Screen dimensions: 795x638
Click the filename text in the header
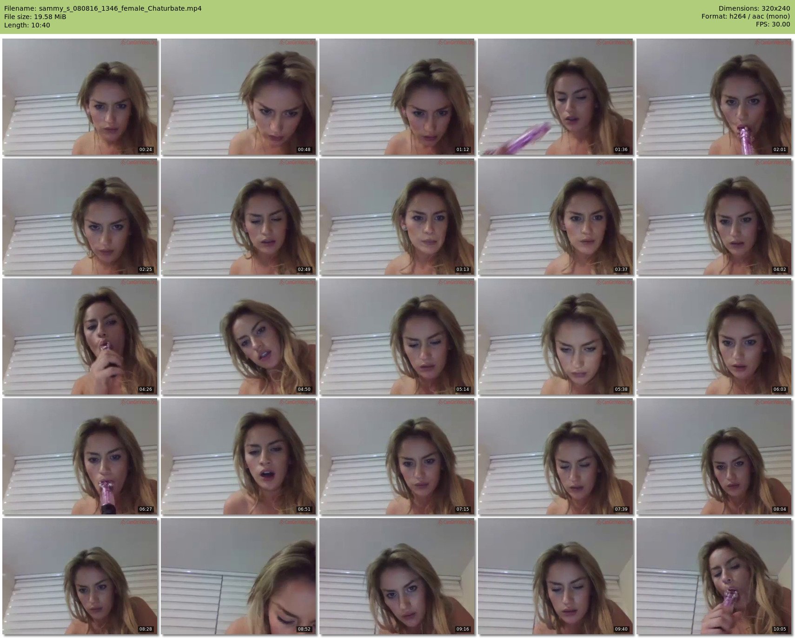tap(103, 8)
